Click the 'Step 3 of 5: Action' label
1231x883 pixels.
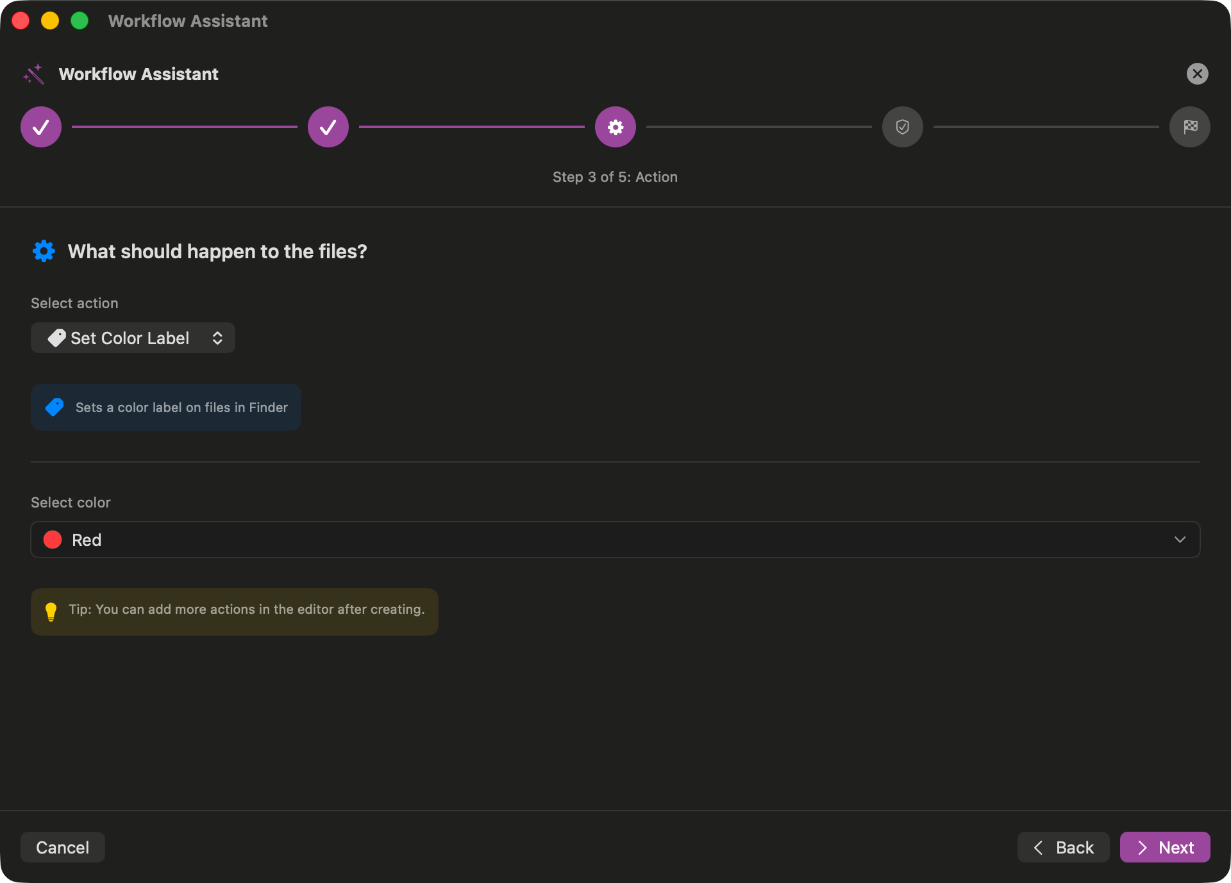click(x=615, y=177)
